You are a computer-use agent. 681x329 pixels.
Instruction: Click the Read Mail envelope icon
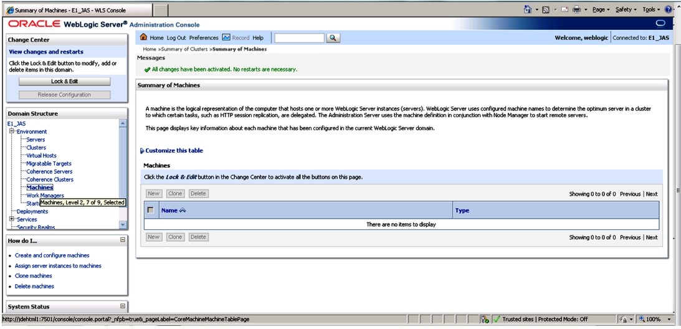(565, 9)
